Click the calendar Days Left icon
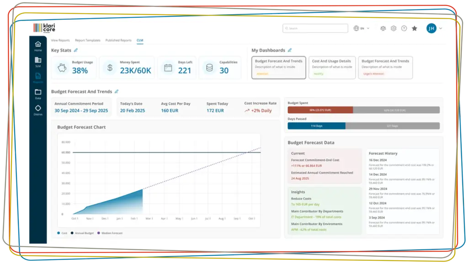Image resolution: width=468 pixels, height=264 pixels. [x=168, y=68]
